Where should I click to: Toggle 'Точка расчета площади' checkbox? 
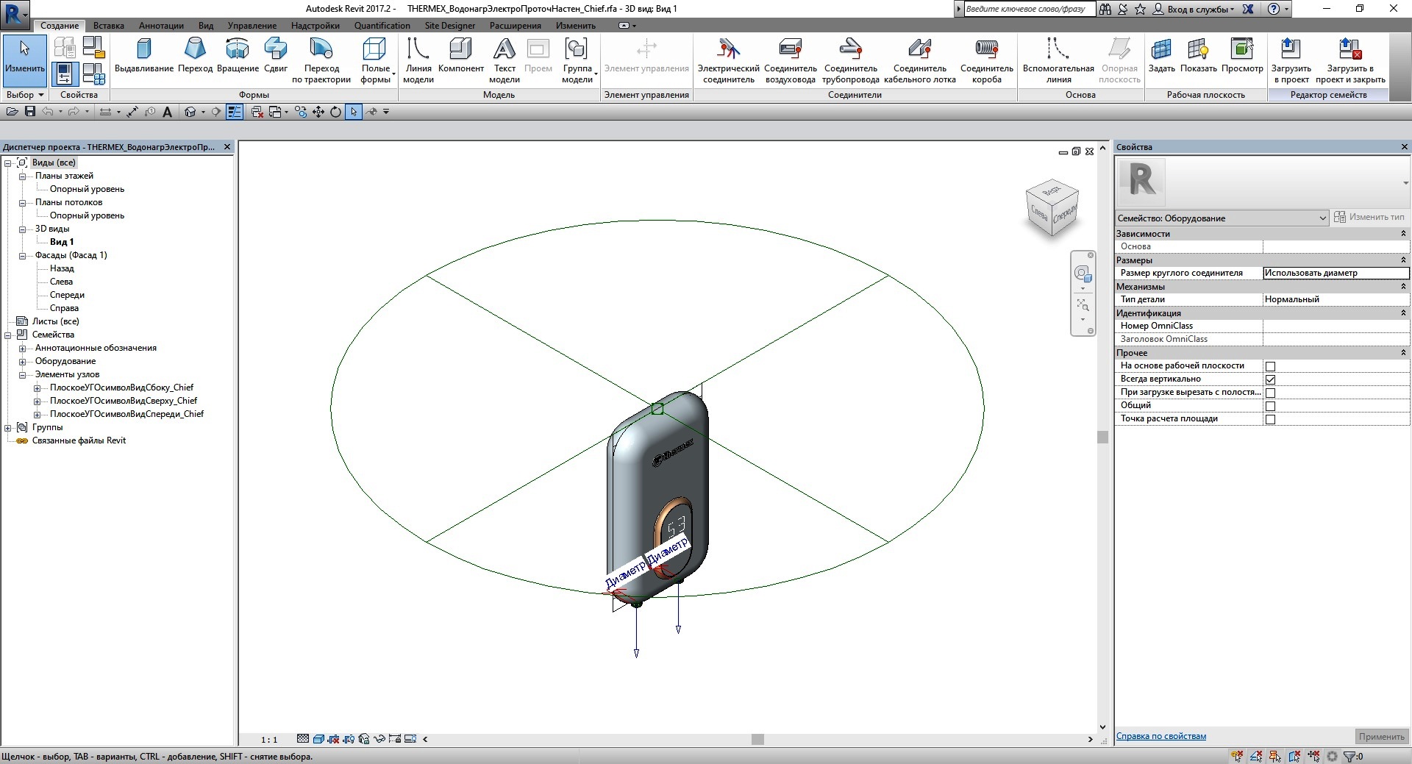[x=1270, y=419]
